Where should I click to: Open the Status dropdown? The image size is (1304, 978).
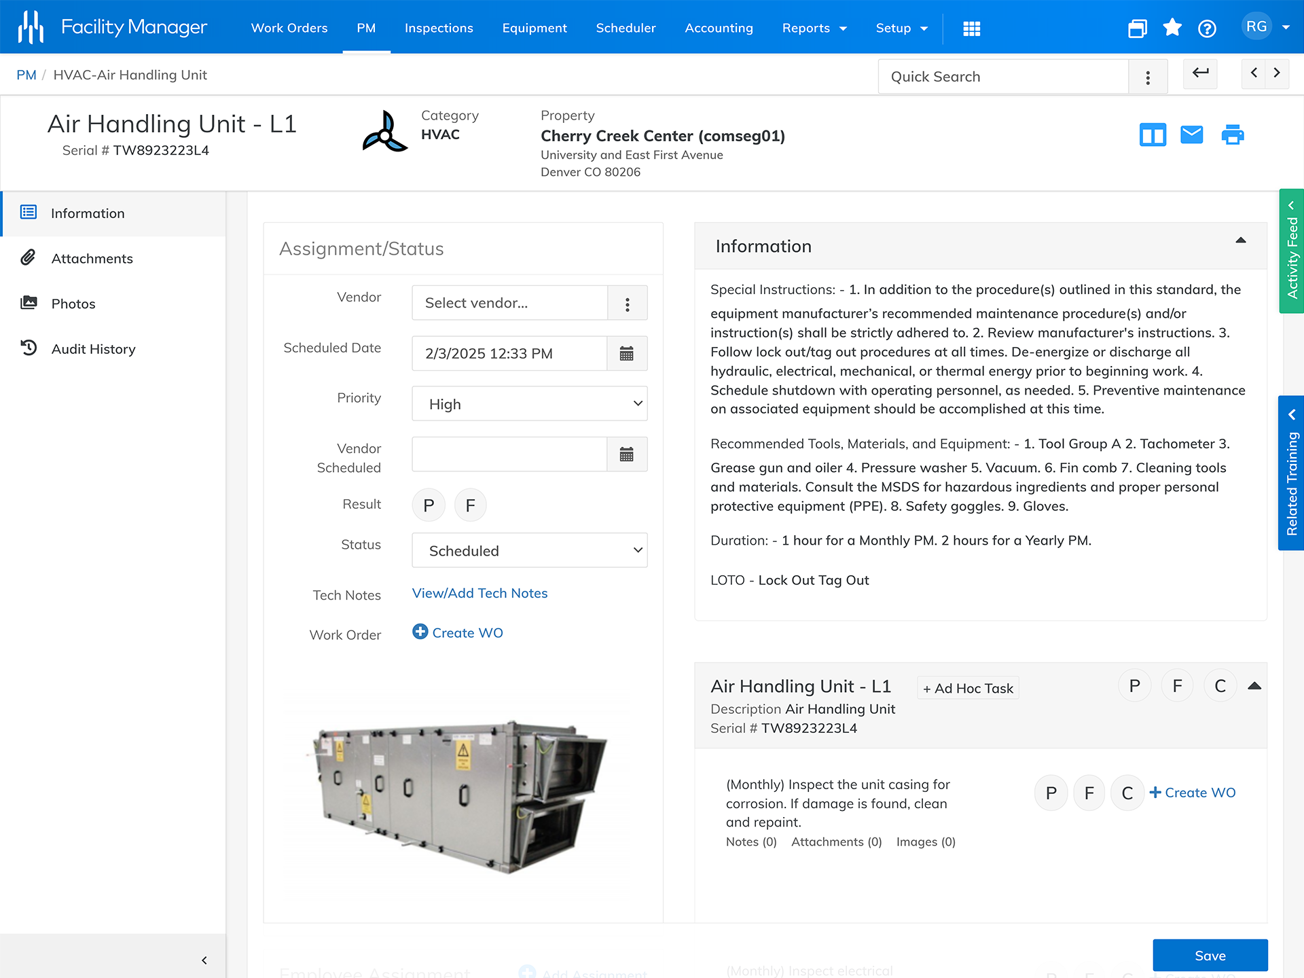[529, 550]
